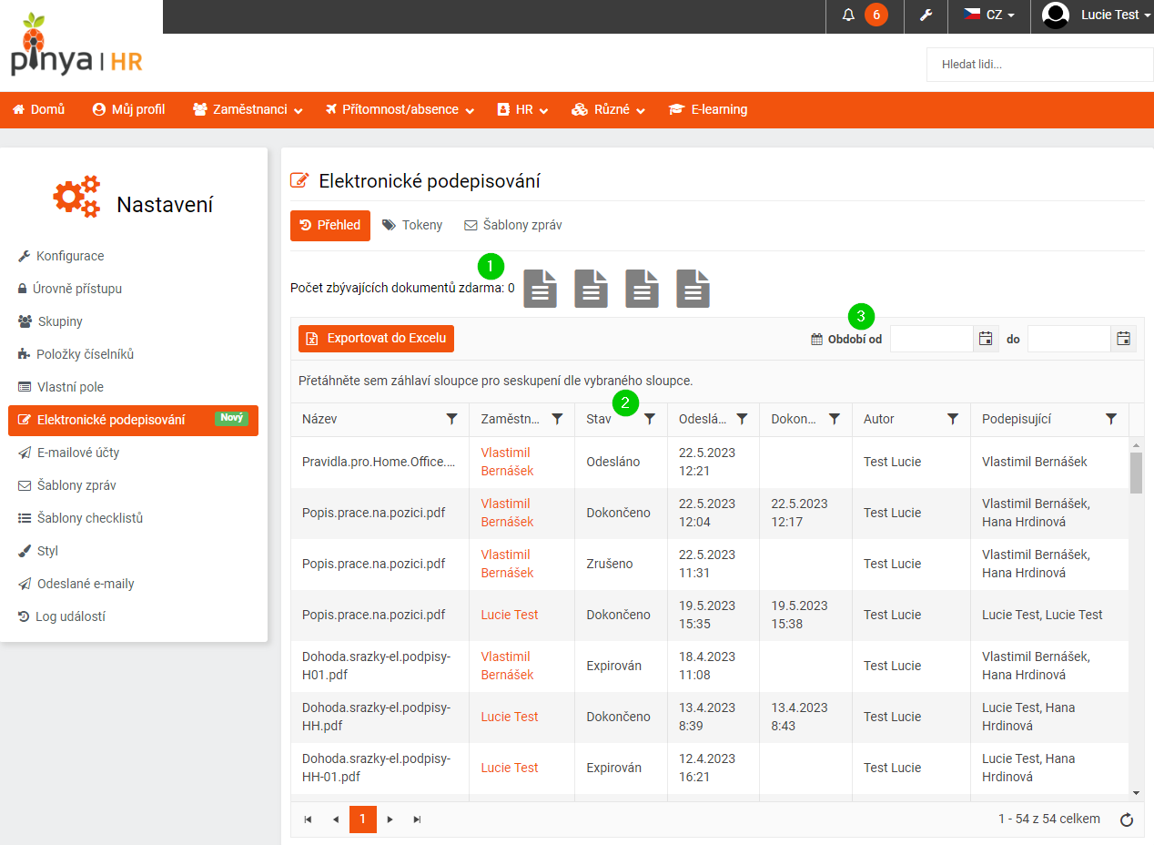Image resolution: width=1154 pixels, height=845 pixels.
Task: Open Lucie Test link in Dohoda.srazky-el.podpisy-HH.pdf row
Action: (x=510, y=717)
